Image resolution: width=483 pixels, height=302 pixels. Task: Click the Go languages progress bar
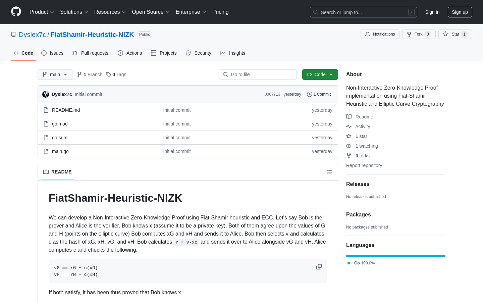point(396,256)
